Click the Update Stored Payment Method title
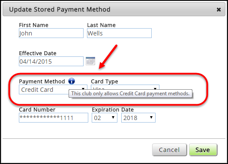This screenshot has height=164, width=228. (60, 9)
